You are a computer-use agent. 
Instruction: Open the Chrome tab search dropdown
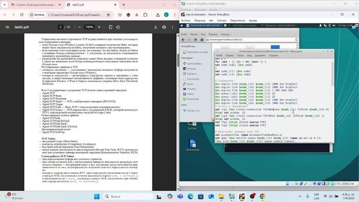click(4, 4)
